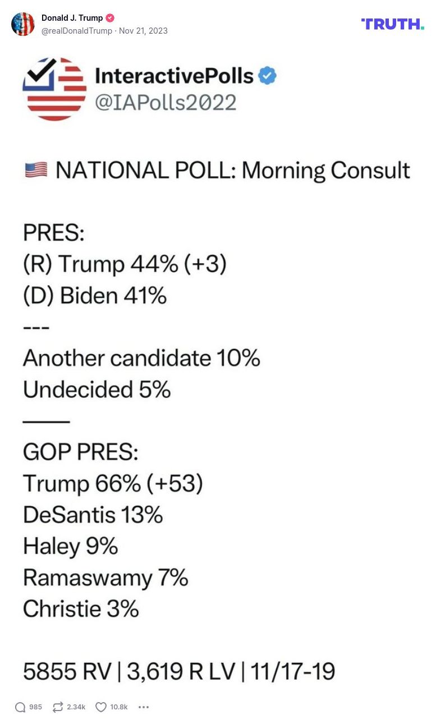Open the three-dot more options menu

click(x=144, y=707)
